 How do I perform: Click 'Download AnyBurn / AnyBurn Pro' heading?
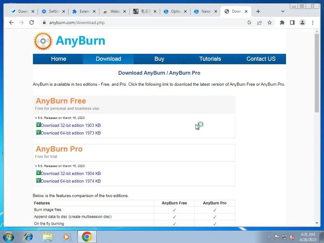[x=159, y=73]
